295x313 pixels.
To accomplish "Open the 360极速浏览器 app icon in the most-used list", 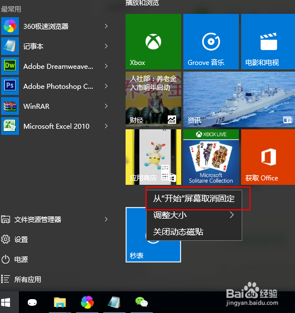I will click(10, 26).
